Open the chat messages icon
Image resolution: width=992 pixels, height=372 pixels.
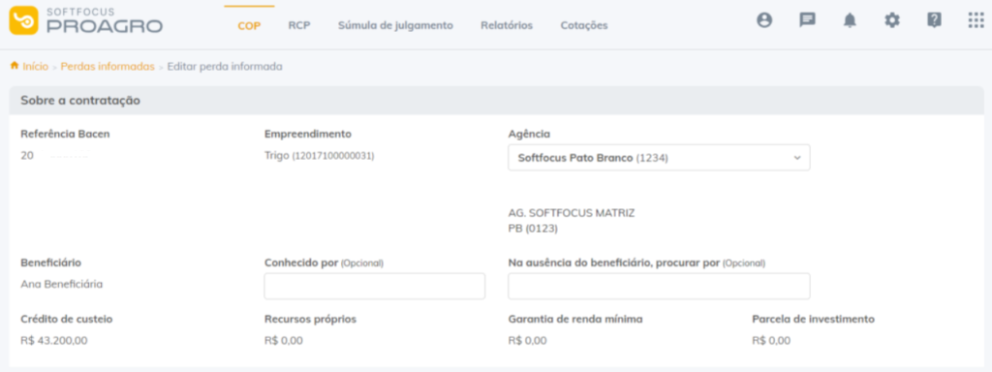click(807, 20)
